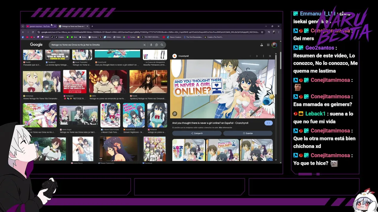The height and width of the screenshot is (212, 378).
Task: Click the Compartir button
Action: [197, 133]
